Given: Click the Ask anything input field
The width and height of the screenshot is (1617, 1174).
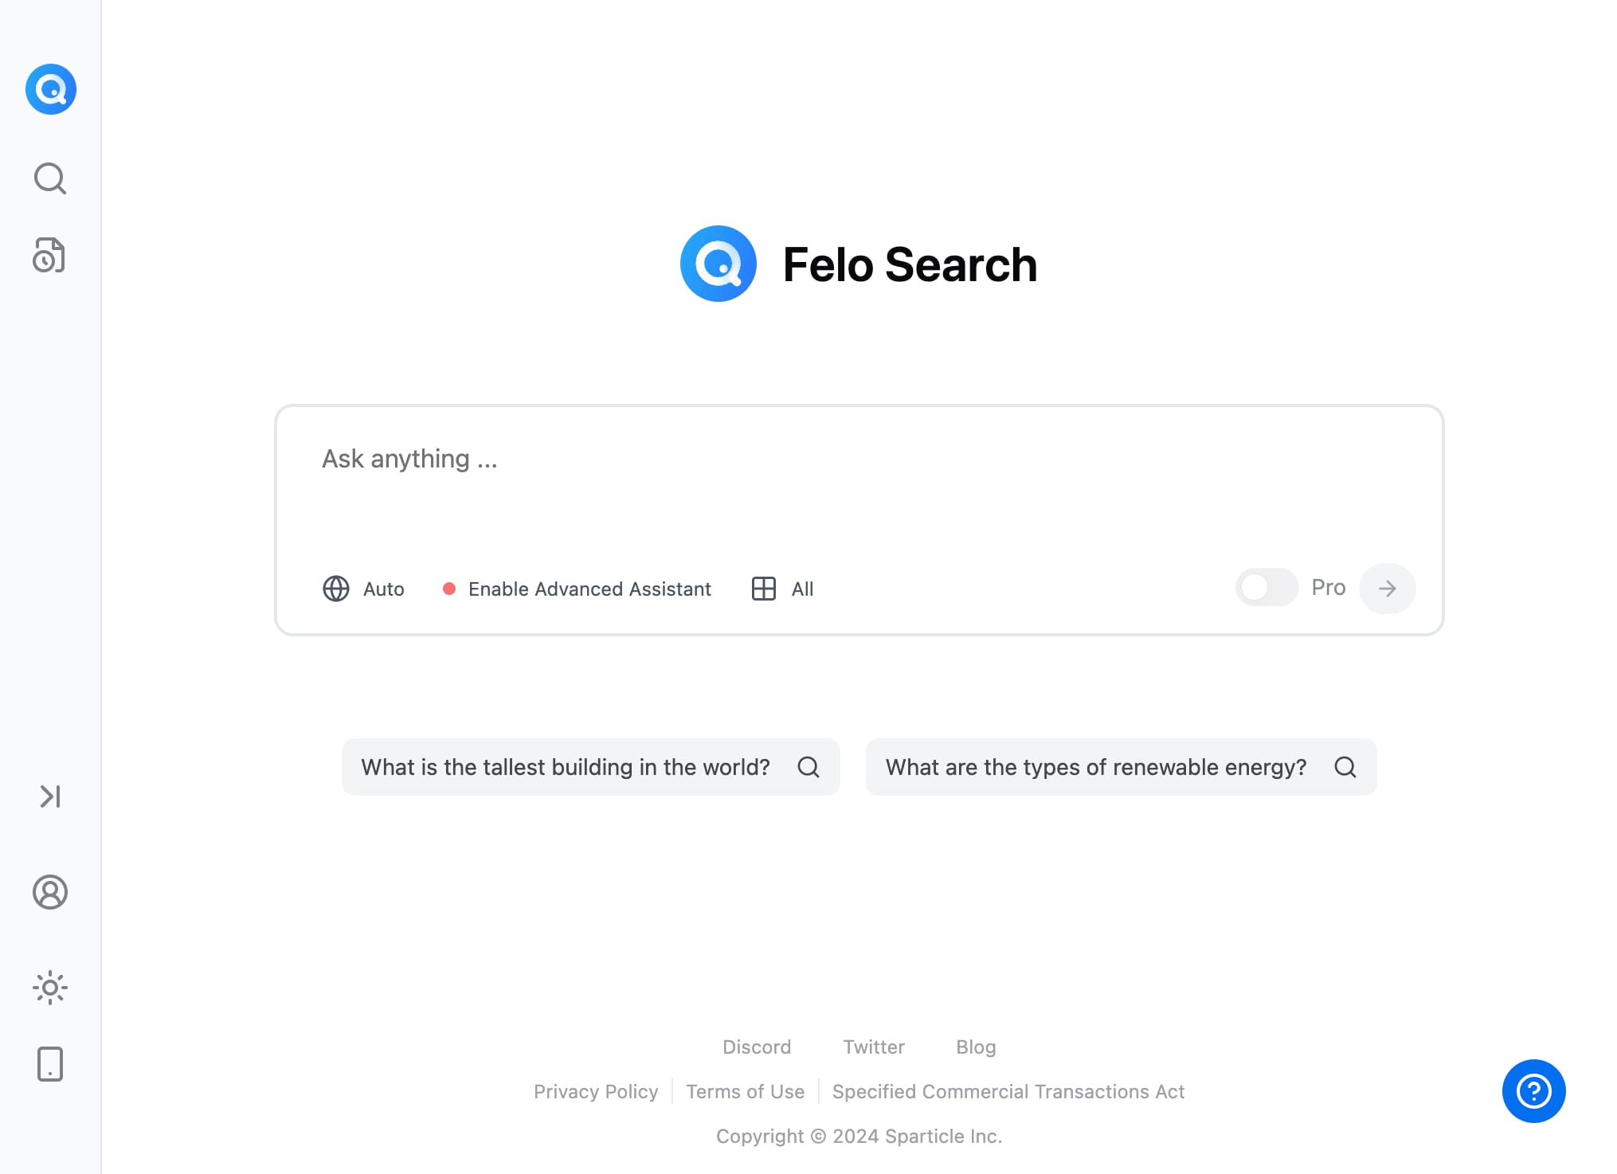Looking at the screenshot, I should 859,458.
